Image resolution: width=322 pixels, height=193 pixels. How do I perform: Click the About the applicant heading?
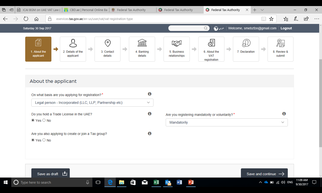coord(53,81)
